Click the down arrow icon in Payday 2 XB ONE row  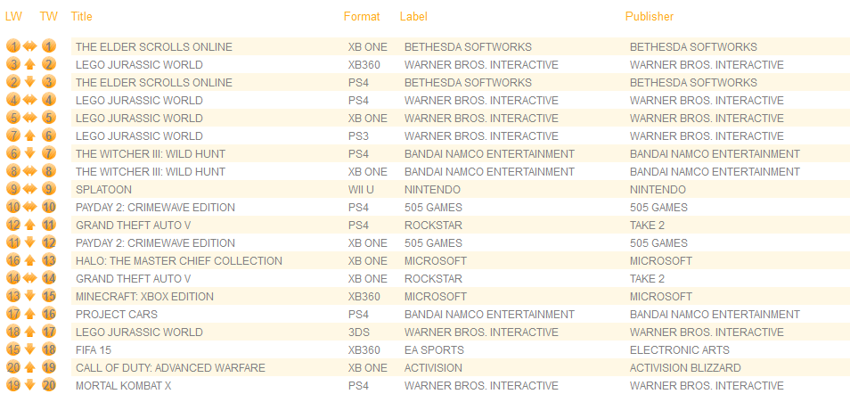(30, 242)
